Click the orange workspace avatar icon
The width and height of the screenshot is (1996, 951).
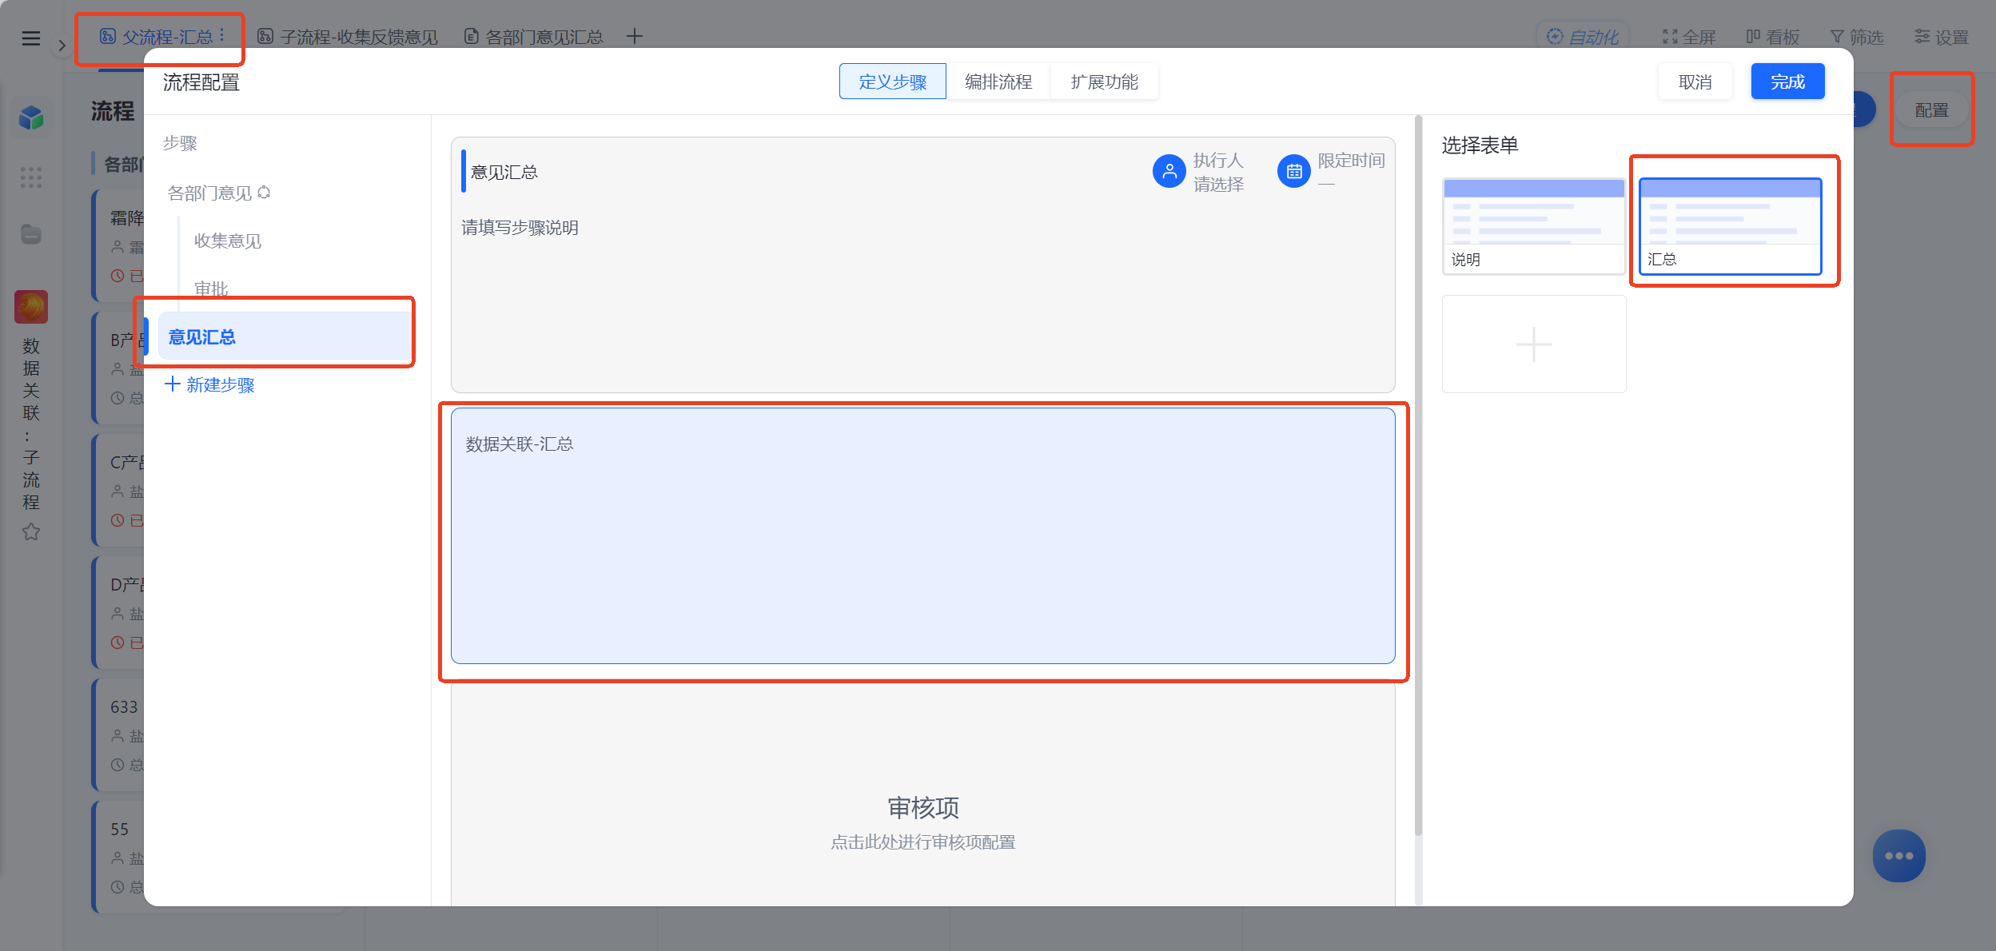coord(31,306)
